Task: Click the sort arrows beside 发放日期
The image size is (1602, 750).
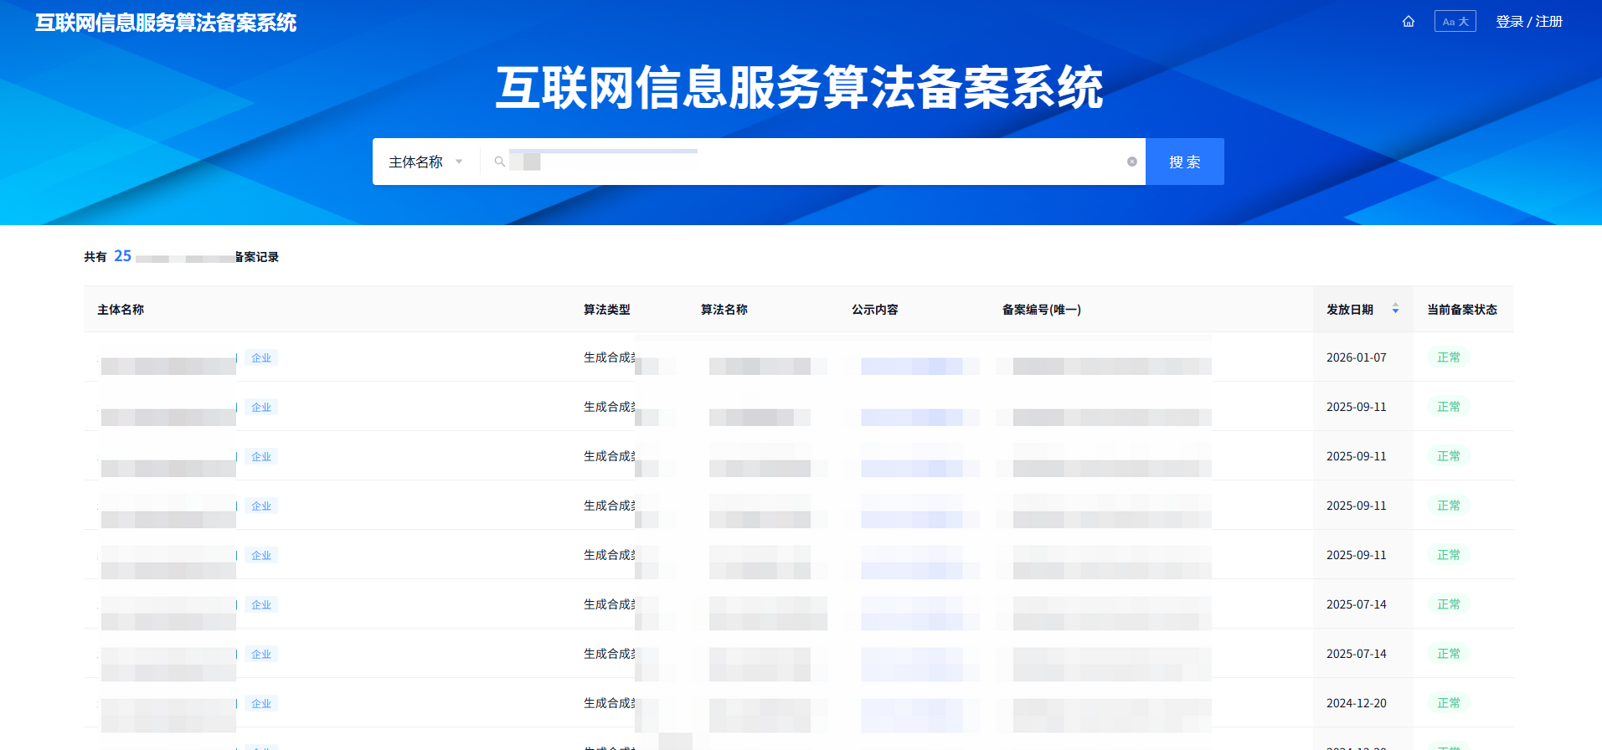Action: [x=1395, y=309]
